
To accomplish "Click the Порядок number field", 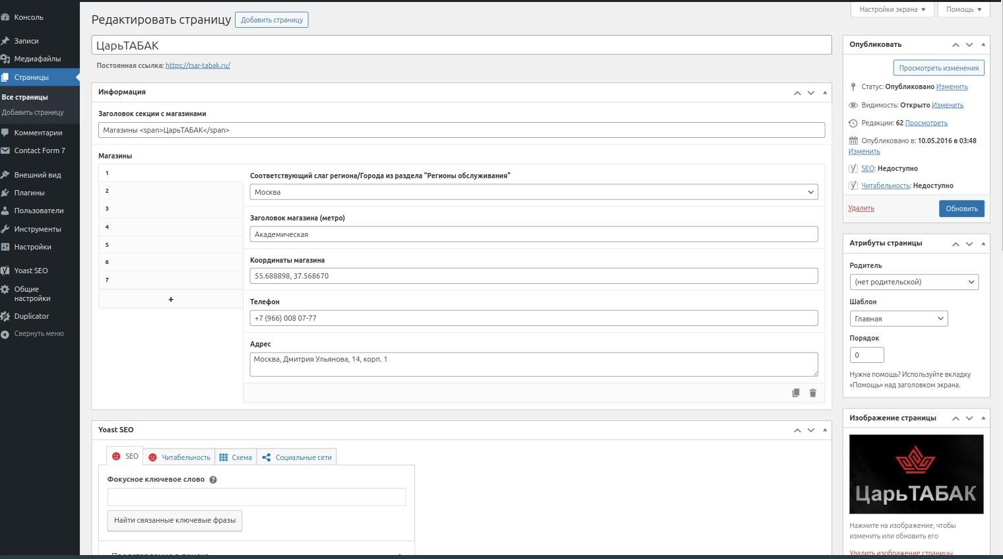I will point(867,355).
